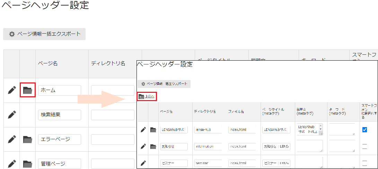This screenshot has height=169, width=378.
Task: Uncheck the smartphone checkbox for LENSAhubサポ
Action: coord(364,130)
